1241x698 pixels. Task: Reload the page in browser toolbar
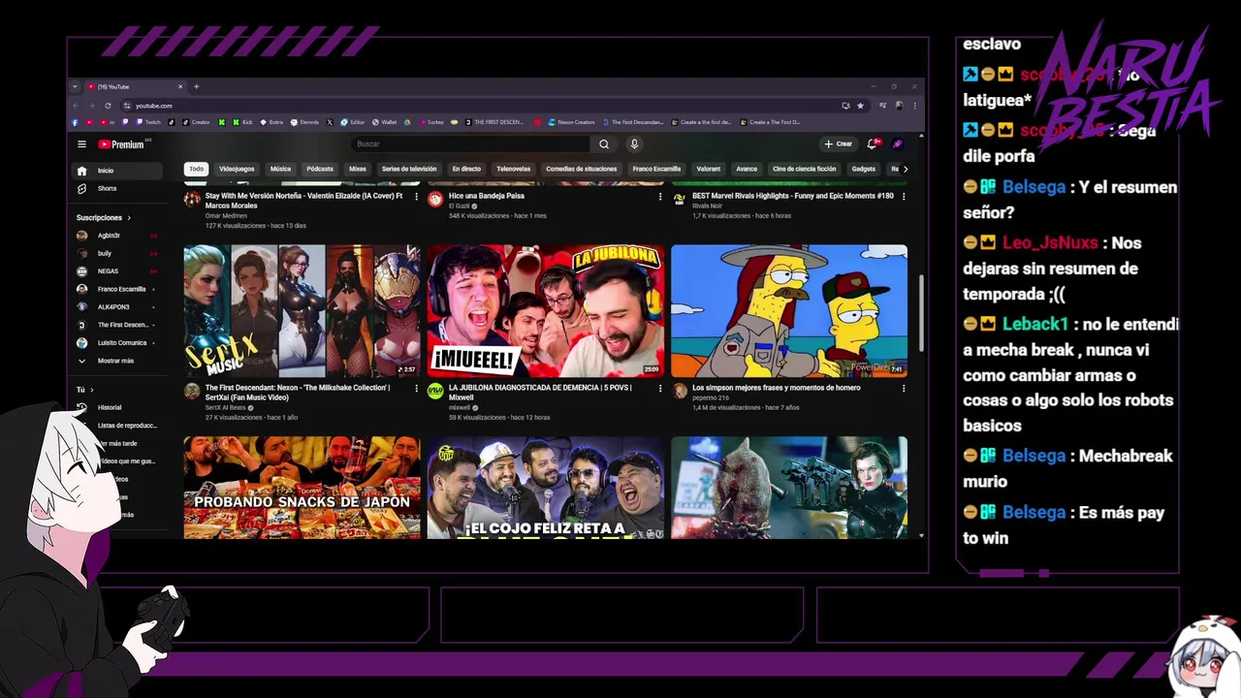[108, 106]
